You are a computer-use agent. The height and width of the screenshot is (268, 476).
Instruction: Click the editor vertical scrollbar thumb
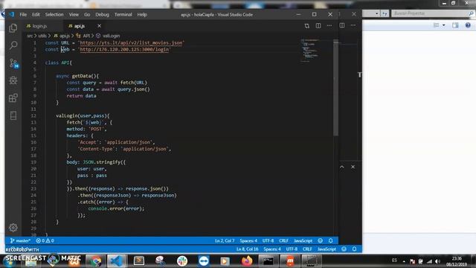pyautogui.click(x=335, y=88)
